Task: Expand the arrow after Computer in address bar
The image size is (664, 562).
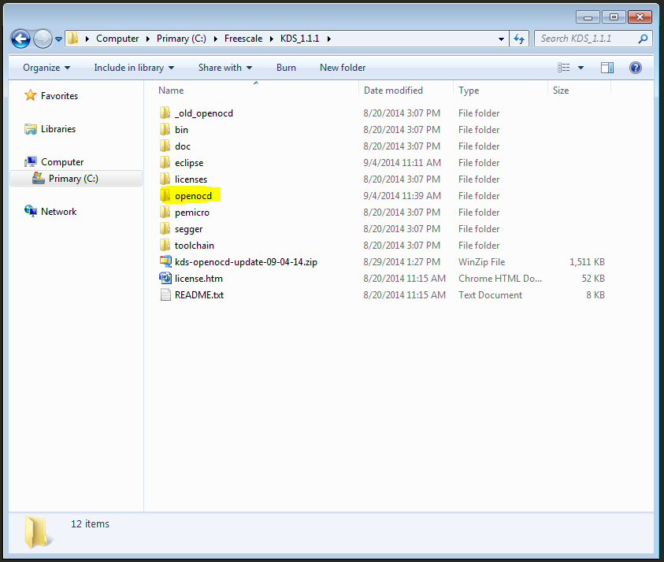Action: (x=148, y=39)
